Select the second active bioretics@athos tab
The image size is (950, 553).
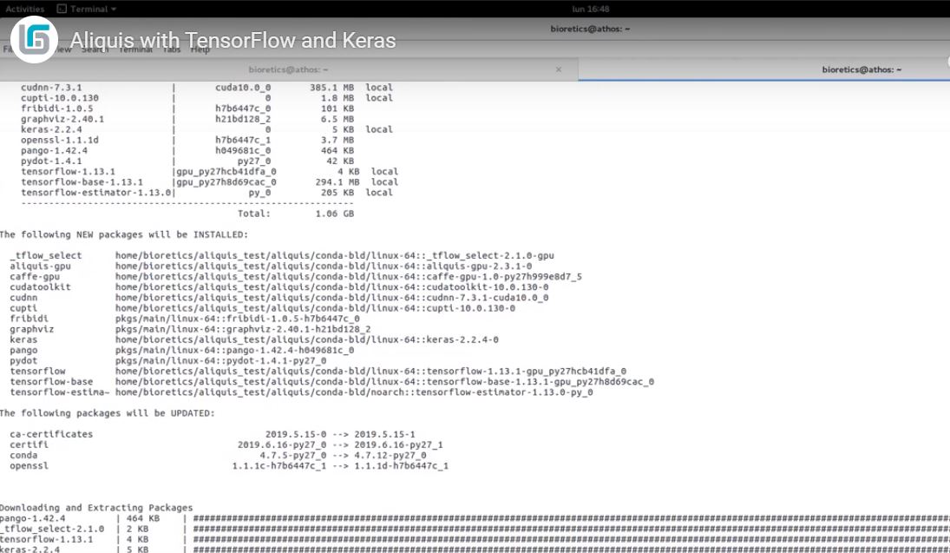[x=861, y=69]
